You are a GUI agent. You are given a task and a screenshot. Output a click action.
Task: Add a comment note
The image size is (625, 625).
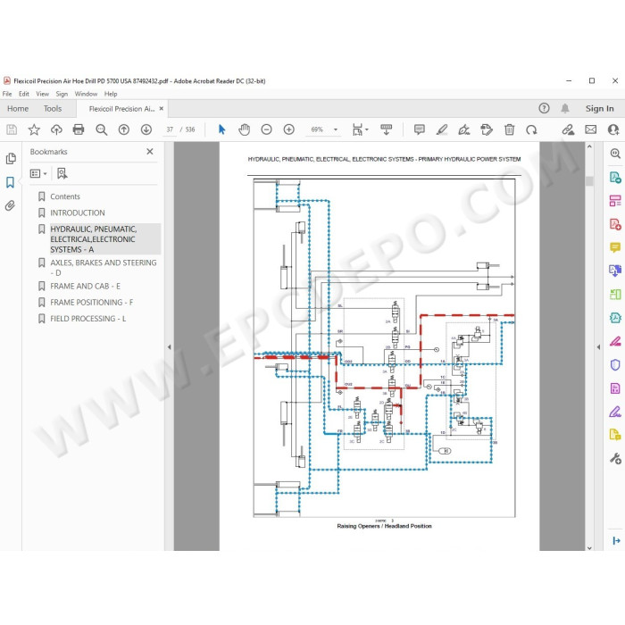tap(420, 129)
